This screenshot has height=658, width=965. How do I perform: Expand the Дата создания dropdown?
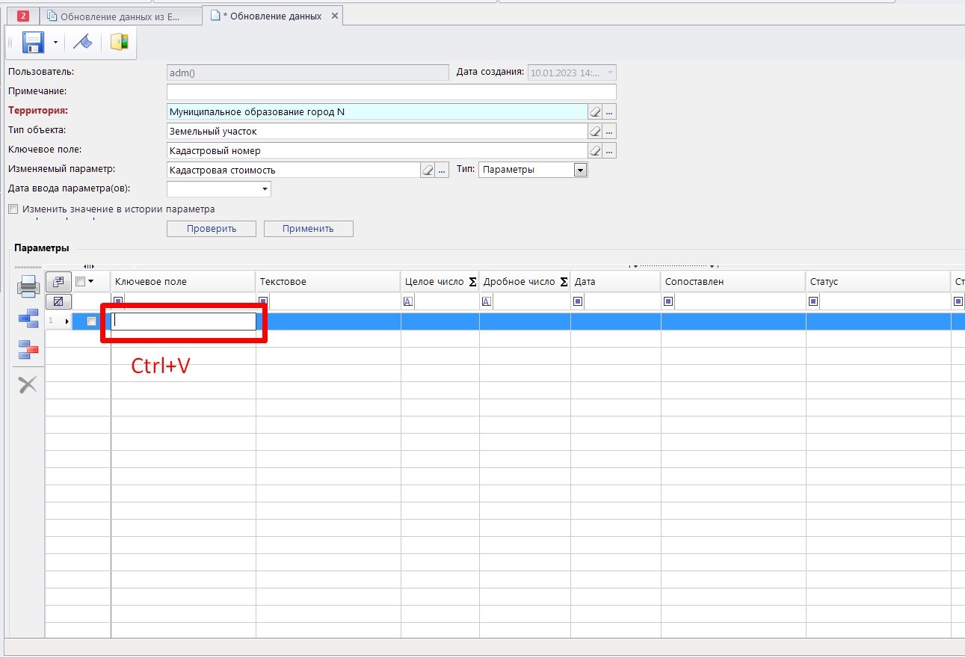point(610,73)
